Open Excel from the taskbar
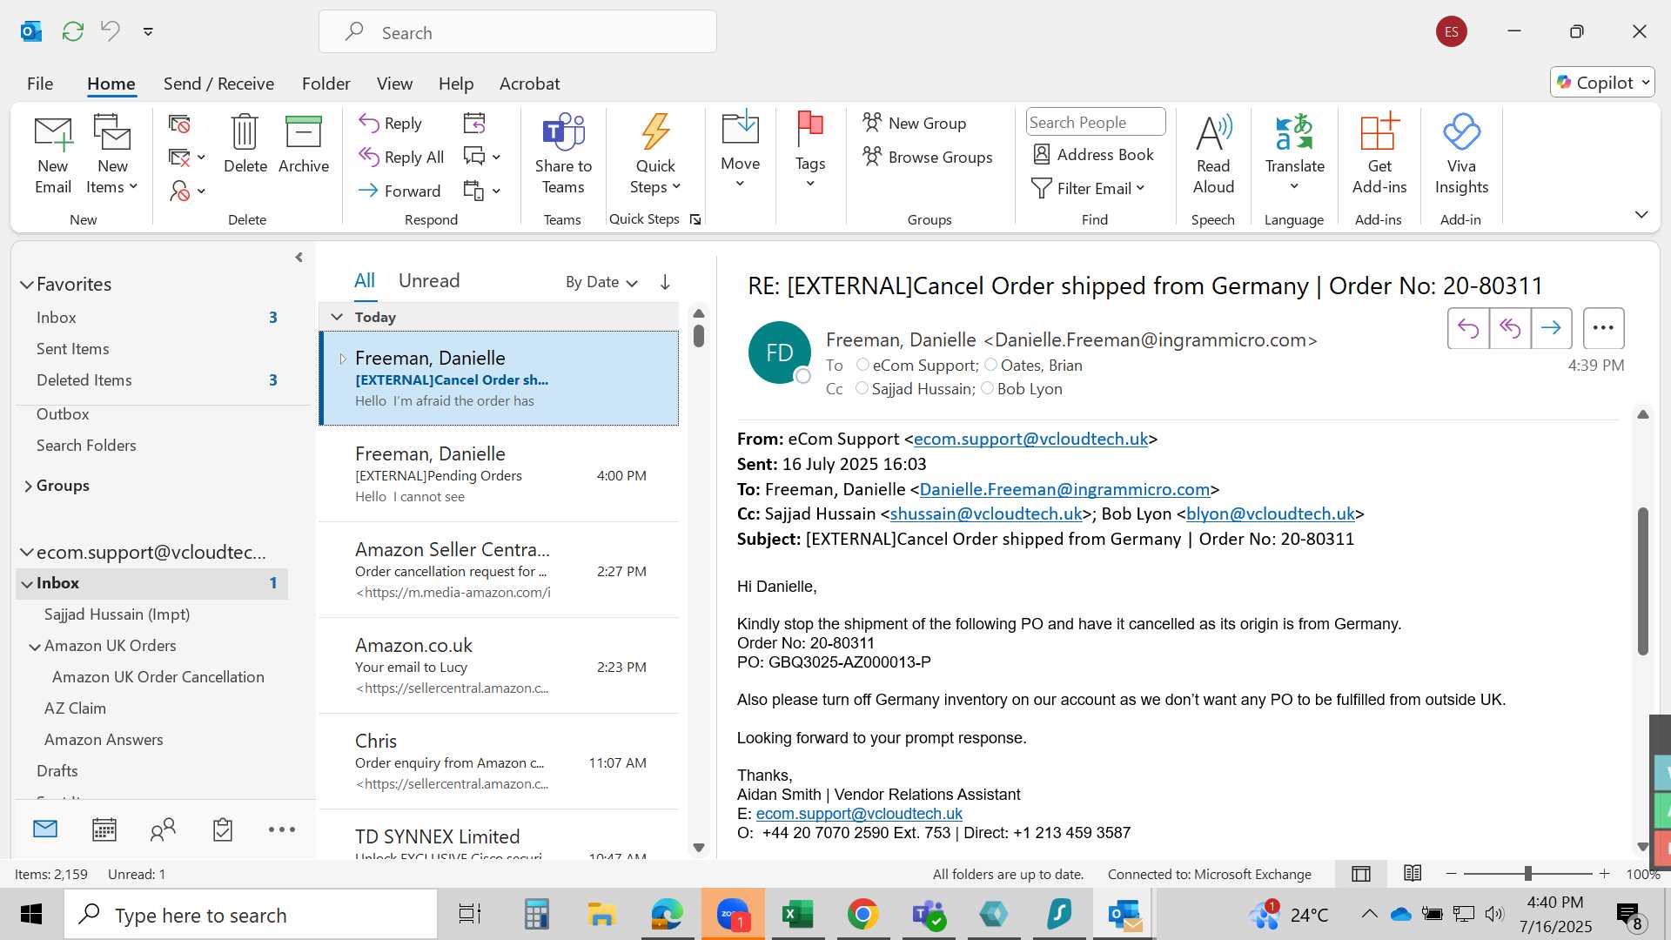This screenshot has width=1671, height=940. [x=797, y=914]
